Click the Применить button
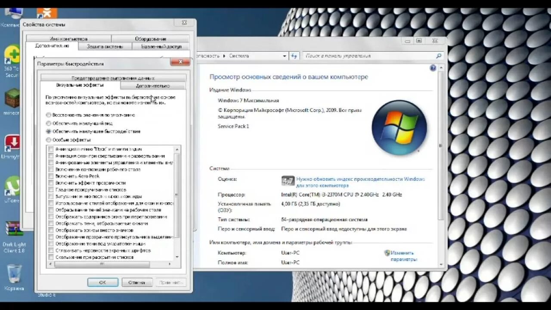Image resolution: width=551 pixels, height=310 pixels. tap(171, 282)
